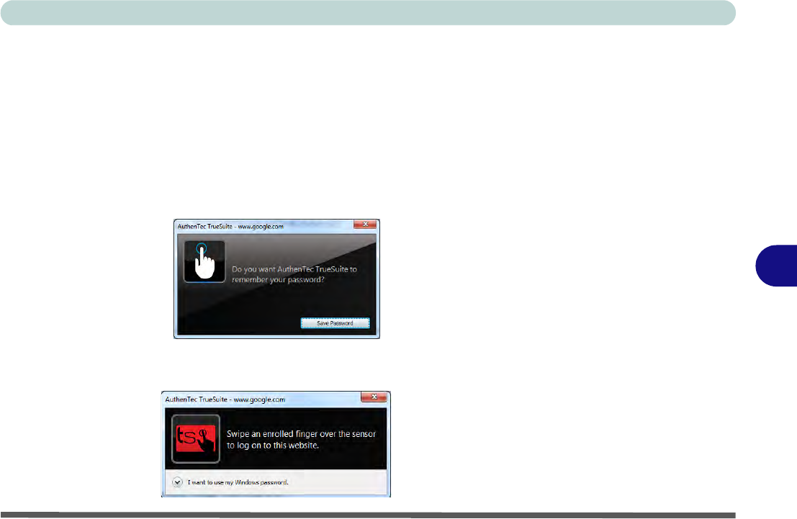Click 'Swipe an enrolled finger over the sensor' text
Image resolution: width=797 pixels, height=519 pixels.
[x=301, y=440]
